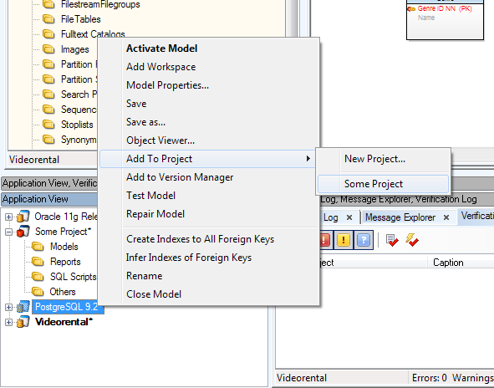Open Model Properties from context menu
The width and height of the screenshot is (494, 388).
[209, 85]
